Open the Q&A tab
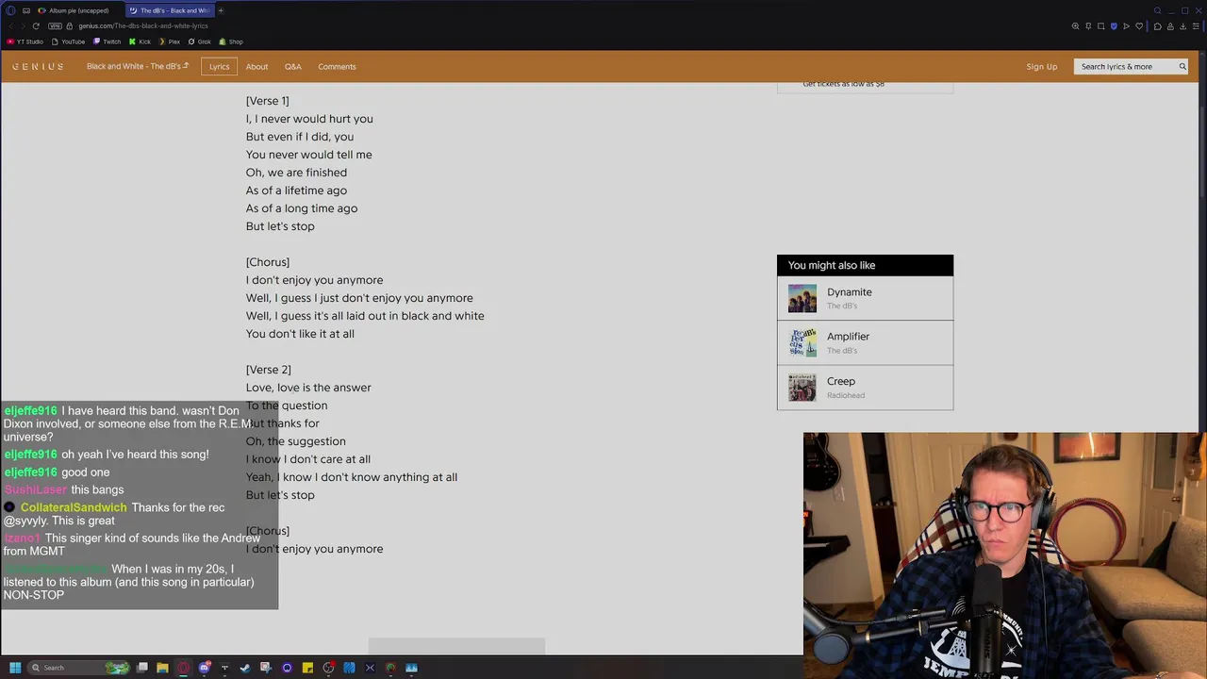The width and height of the screenshot is (1207, 679). click(x=293, y=66)
